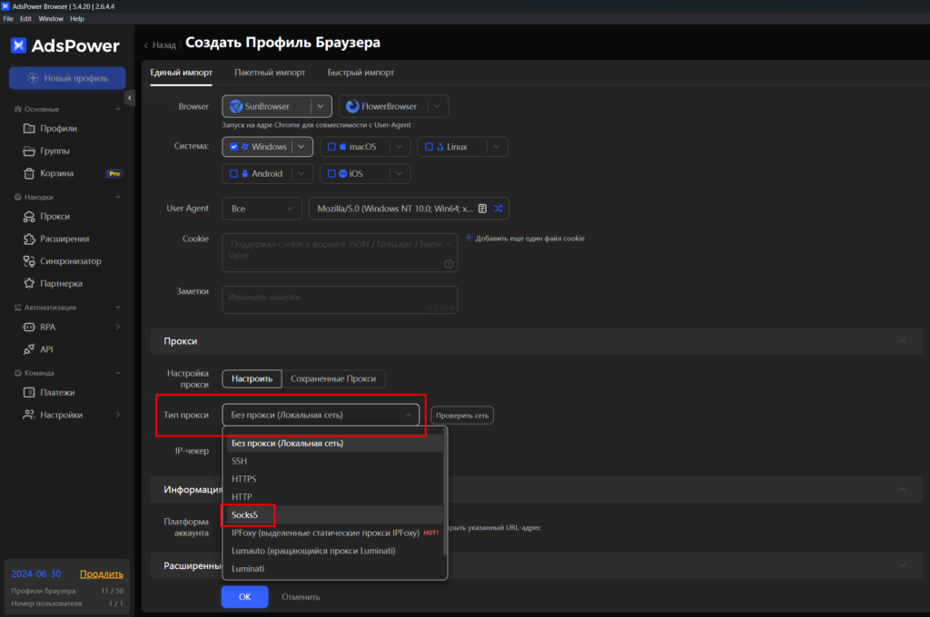Expand the SunBrowser version dropdown arrow

tap(320, 107)
